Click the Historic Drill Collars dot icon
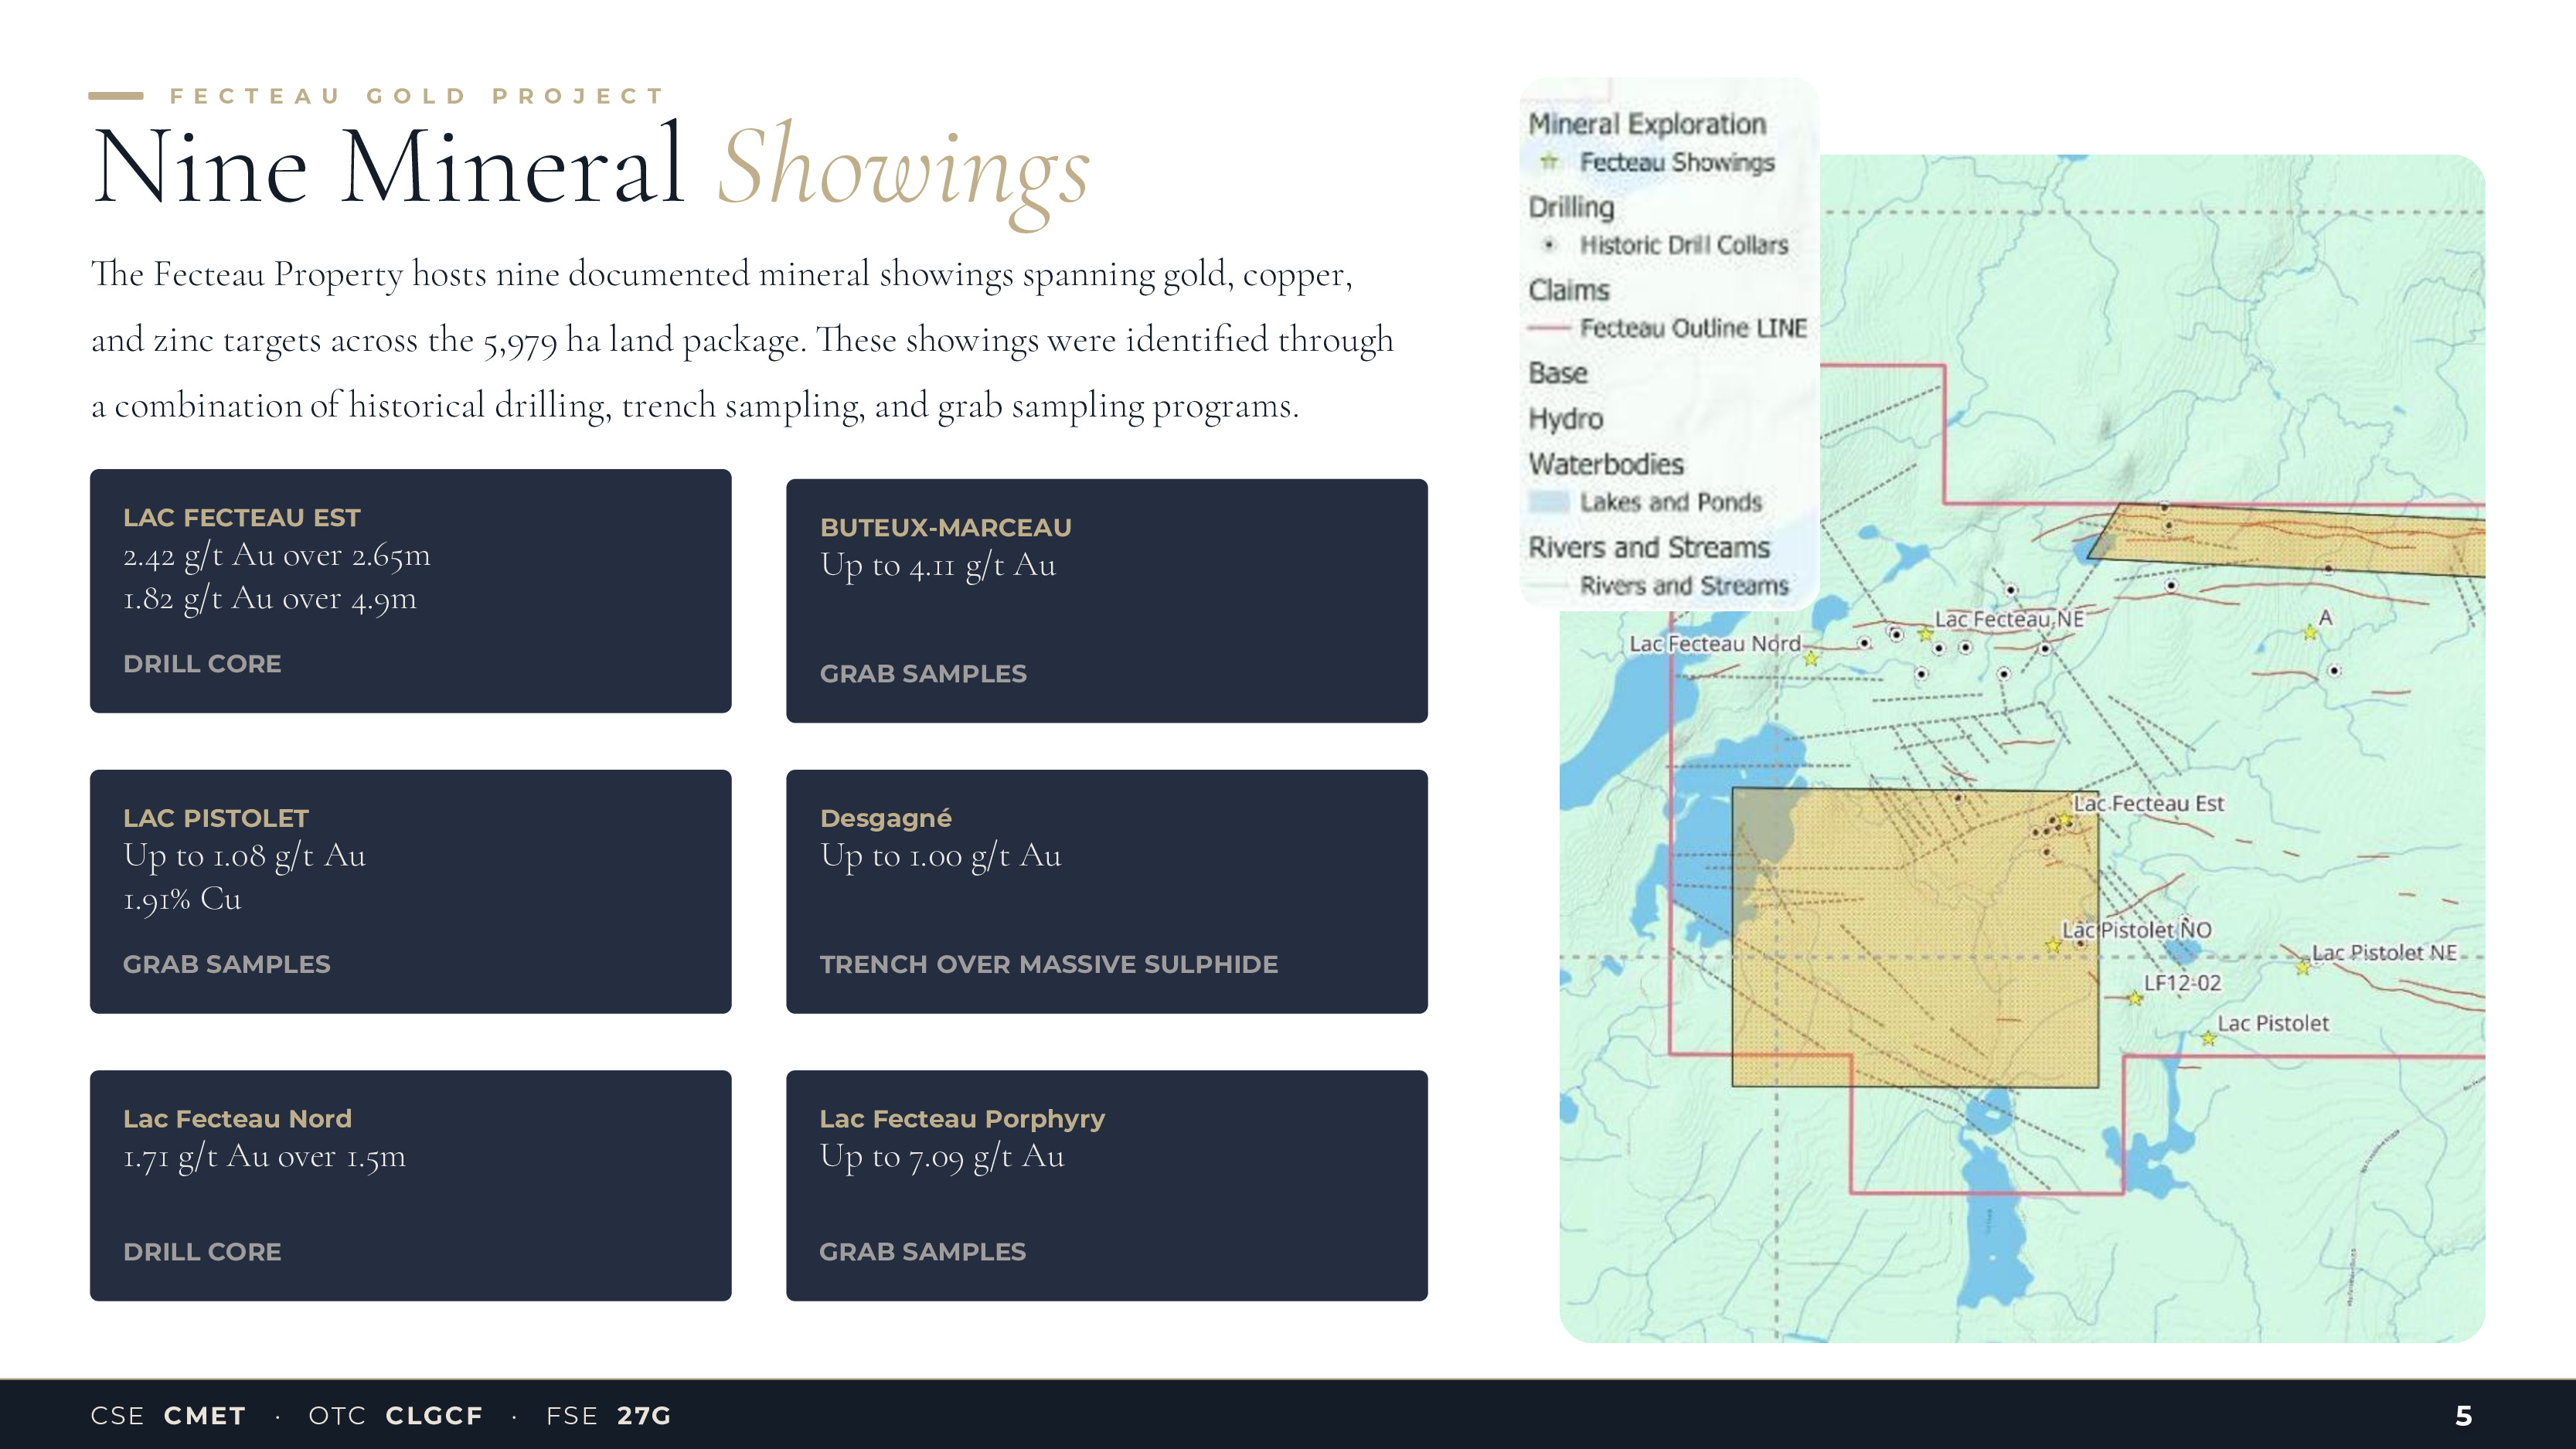Viewport: 2576px width, 1449px height. coord(1549,245)
